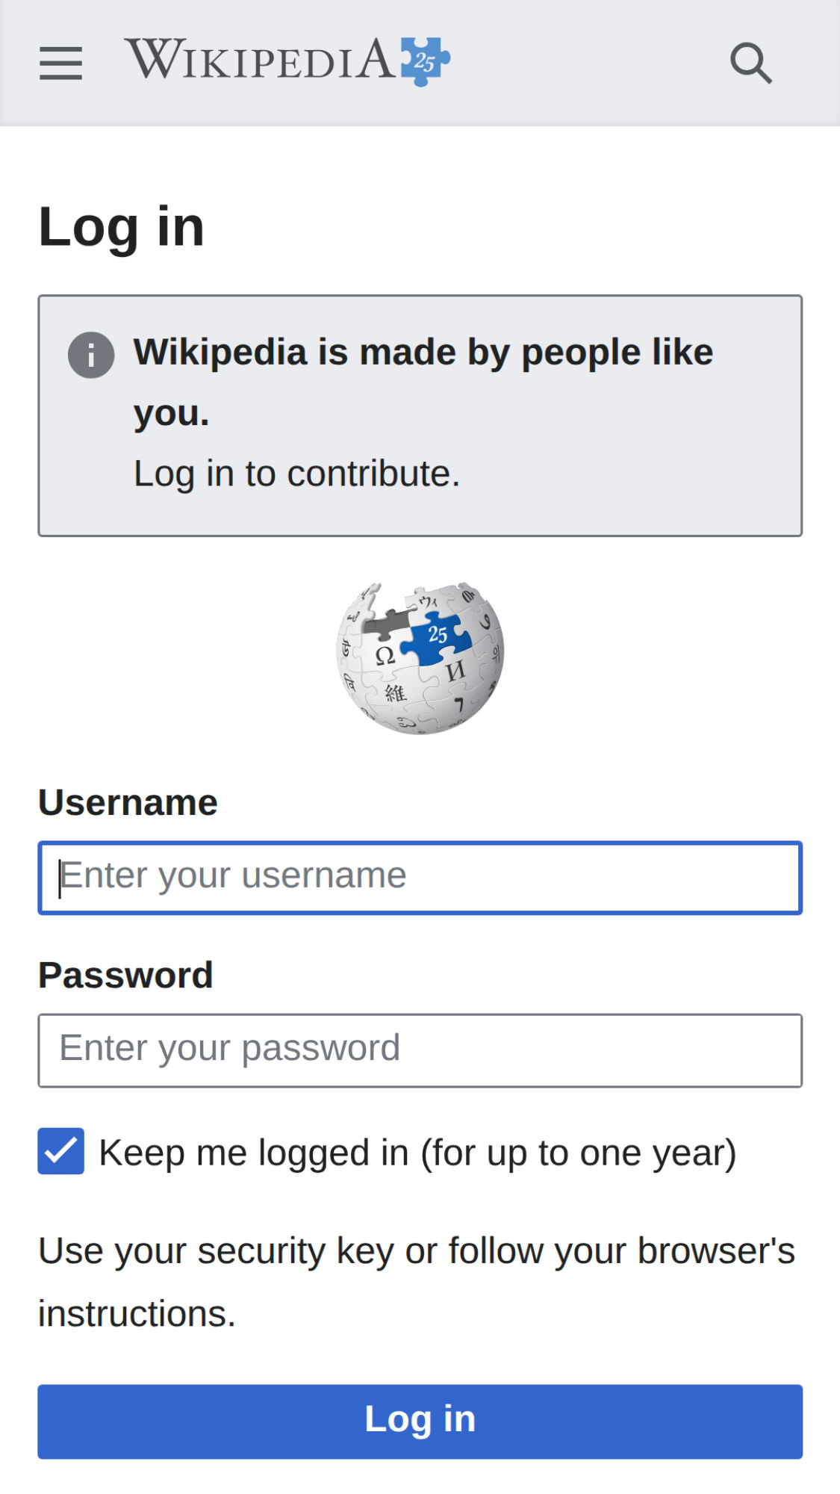Screen dimensions: 840x1494
Task: Click the "Log in to contribute." text
Action: pos(296,474)
